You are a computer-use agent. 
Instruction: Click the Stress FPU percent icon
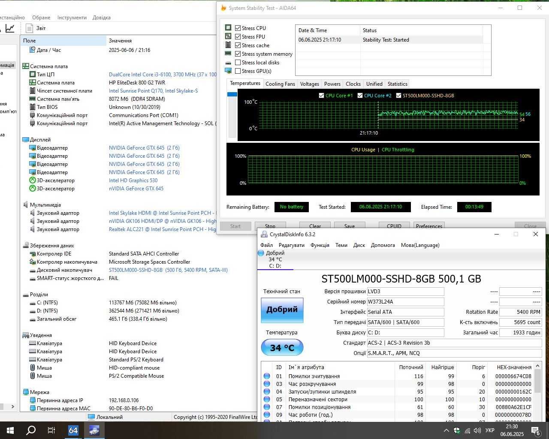pos(228,36)
